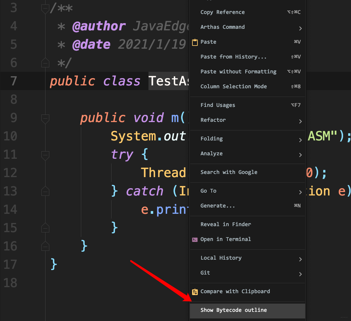Select Find Usages menu entry

pyautogui.click(x=218, y=105)
